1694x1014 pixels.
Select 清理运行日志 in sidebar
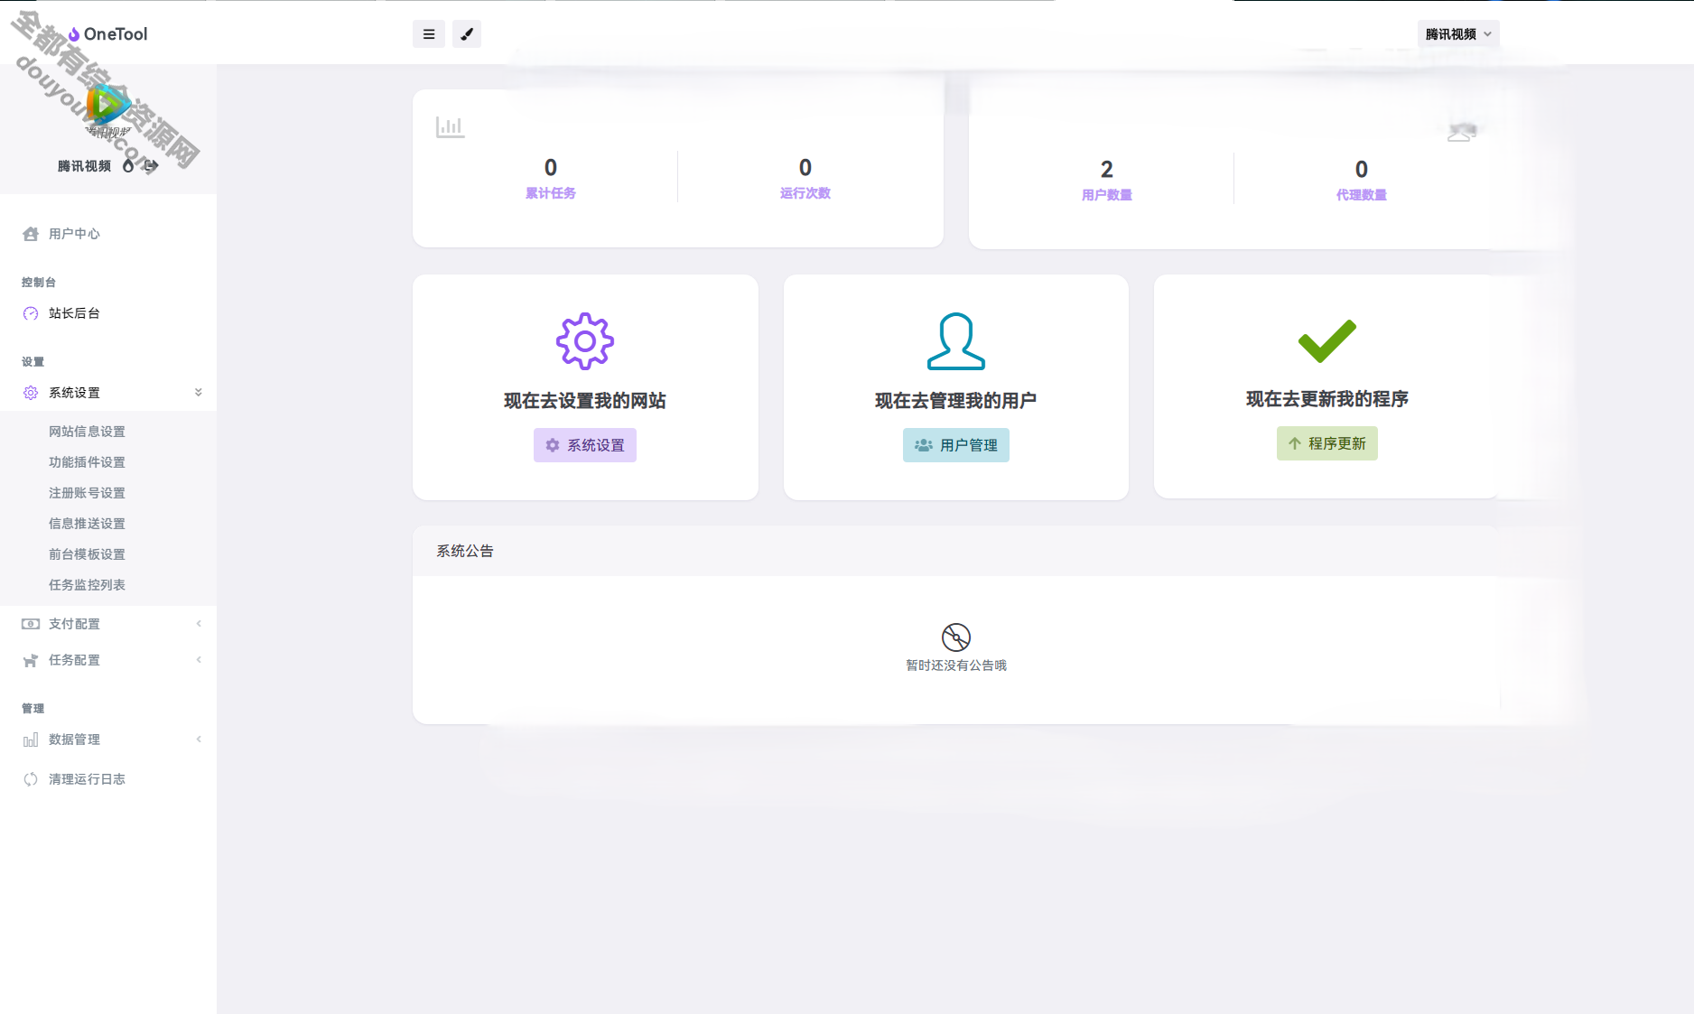pos(108,779)
